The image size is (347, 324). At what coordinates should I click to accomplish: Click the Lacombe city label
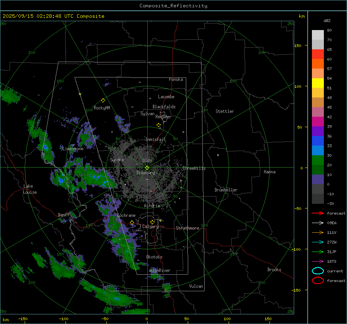click(166, 97)
